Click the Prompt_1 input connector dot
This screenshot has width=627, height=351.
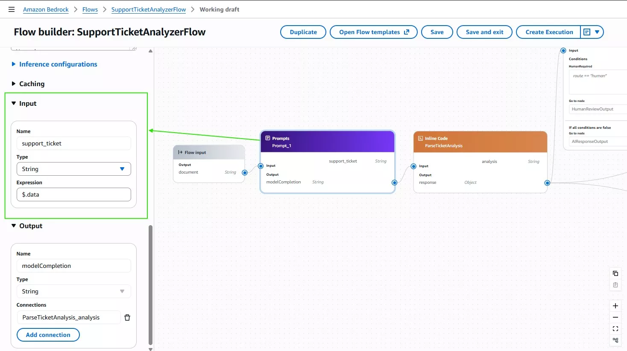[261, 166]
